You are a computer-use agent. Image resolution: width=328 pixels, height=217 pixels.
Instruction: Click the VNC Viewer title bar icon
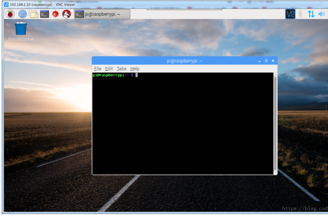(6, 4)
